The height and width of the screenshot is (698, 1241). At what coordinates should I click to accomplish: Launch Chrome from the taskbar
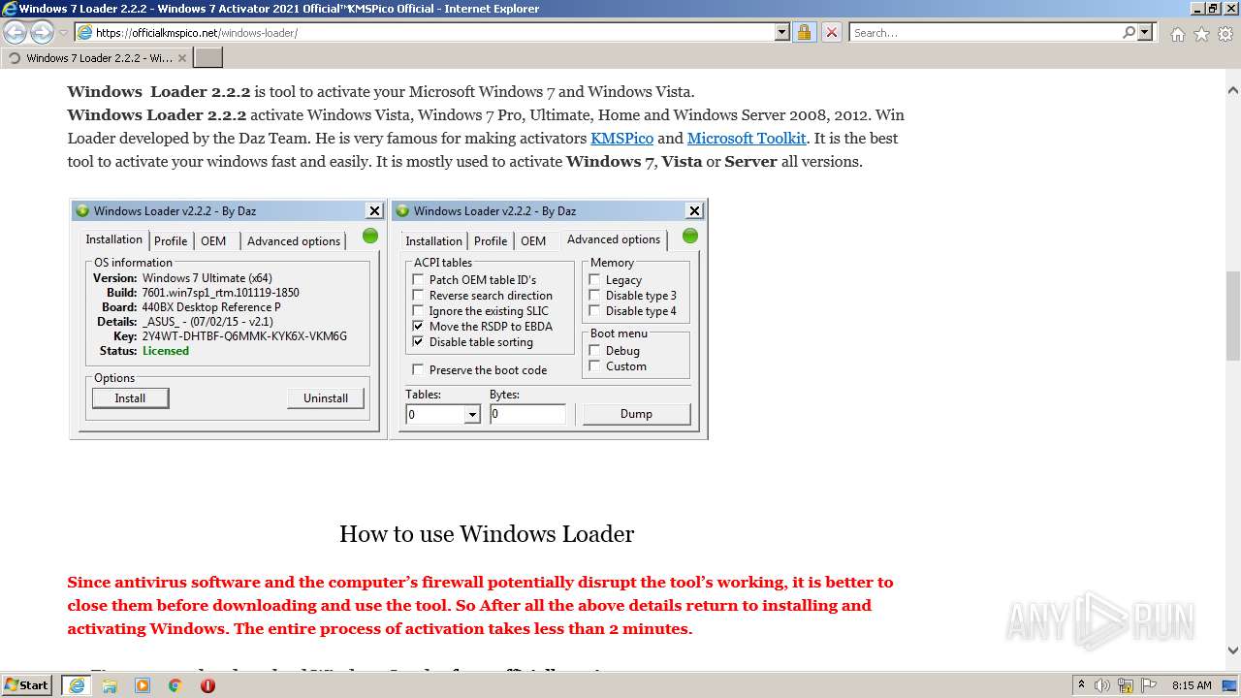175,685
